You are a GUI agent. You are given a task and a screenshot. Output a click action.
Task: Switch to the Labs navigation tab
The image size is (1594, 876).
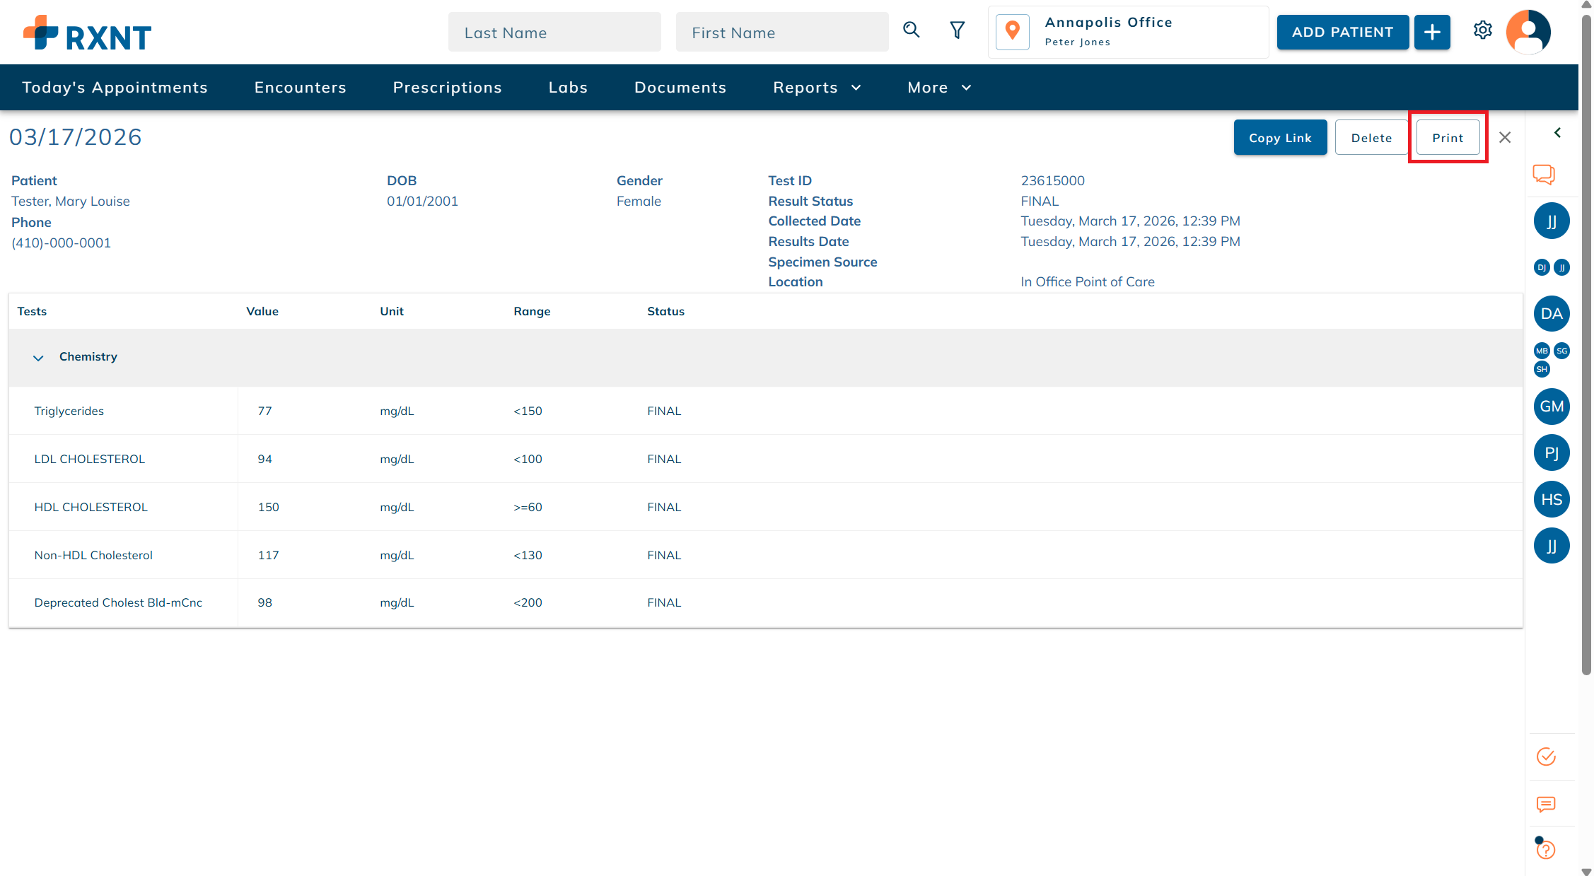point(568,87)
